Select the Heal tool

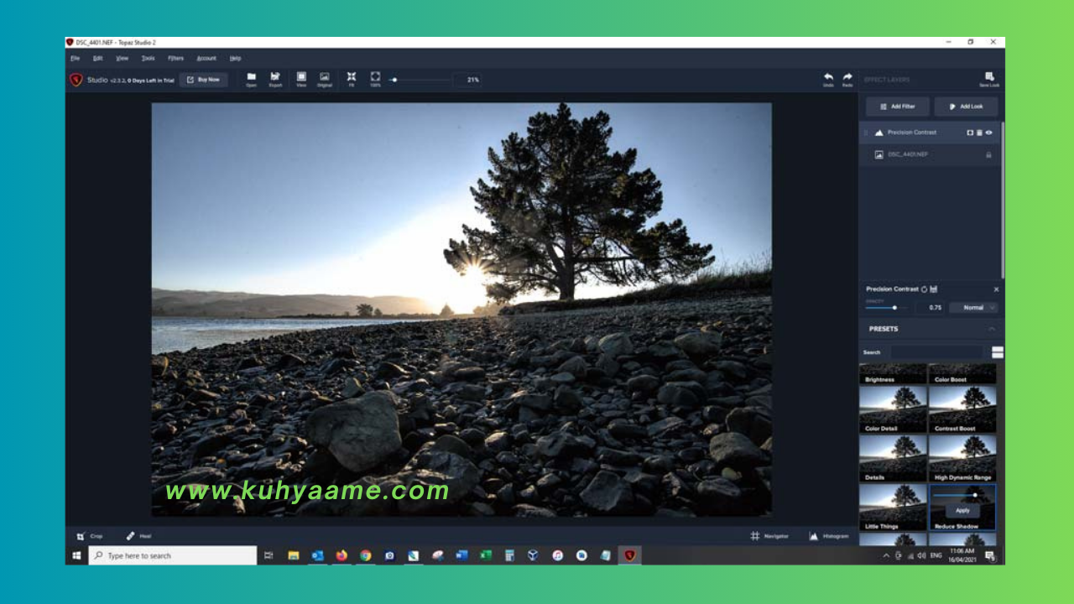coord(138,536)
